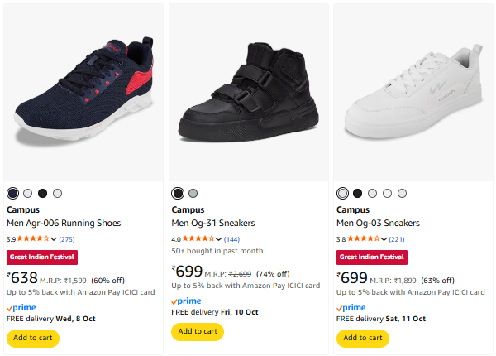Click Prime logo under Og-03 Sneakers
496x356 pixels.
tap(351, 307)
